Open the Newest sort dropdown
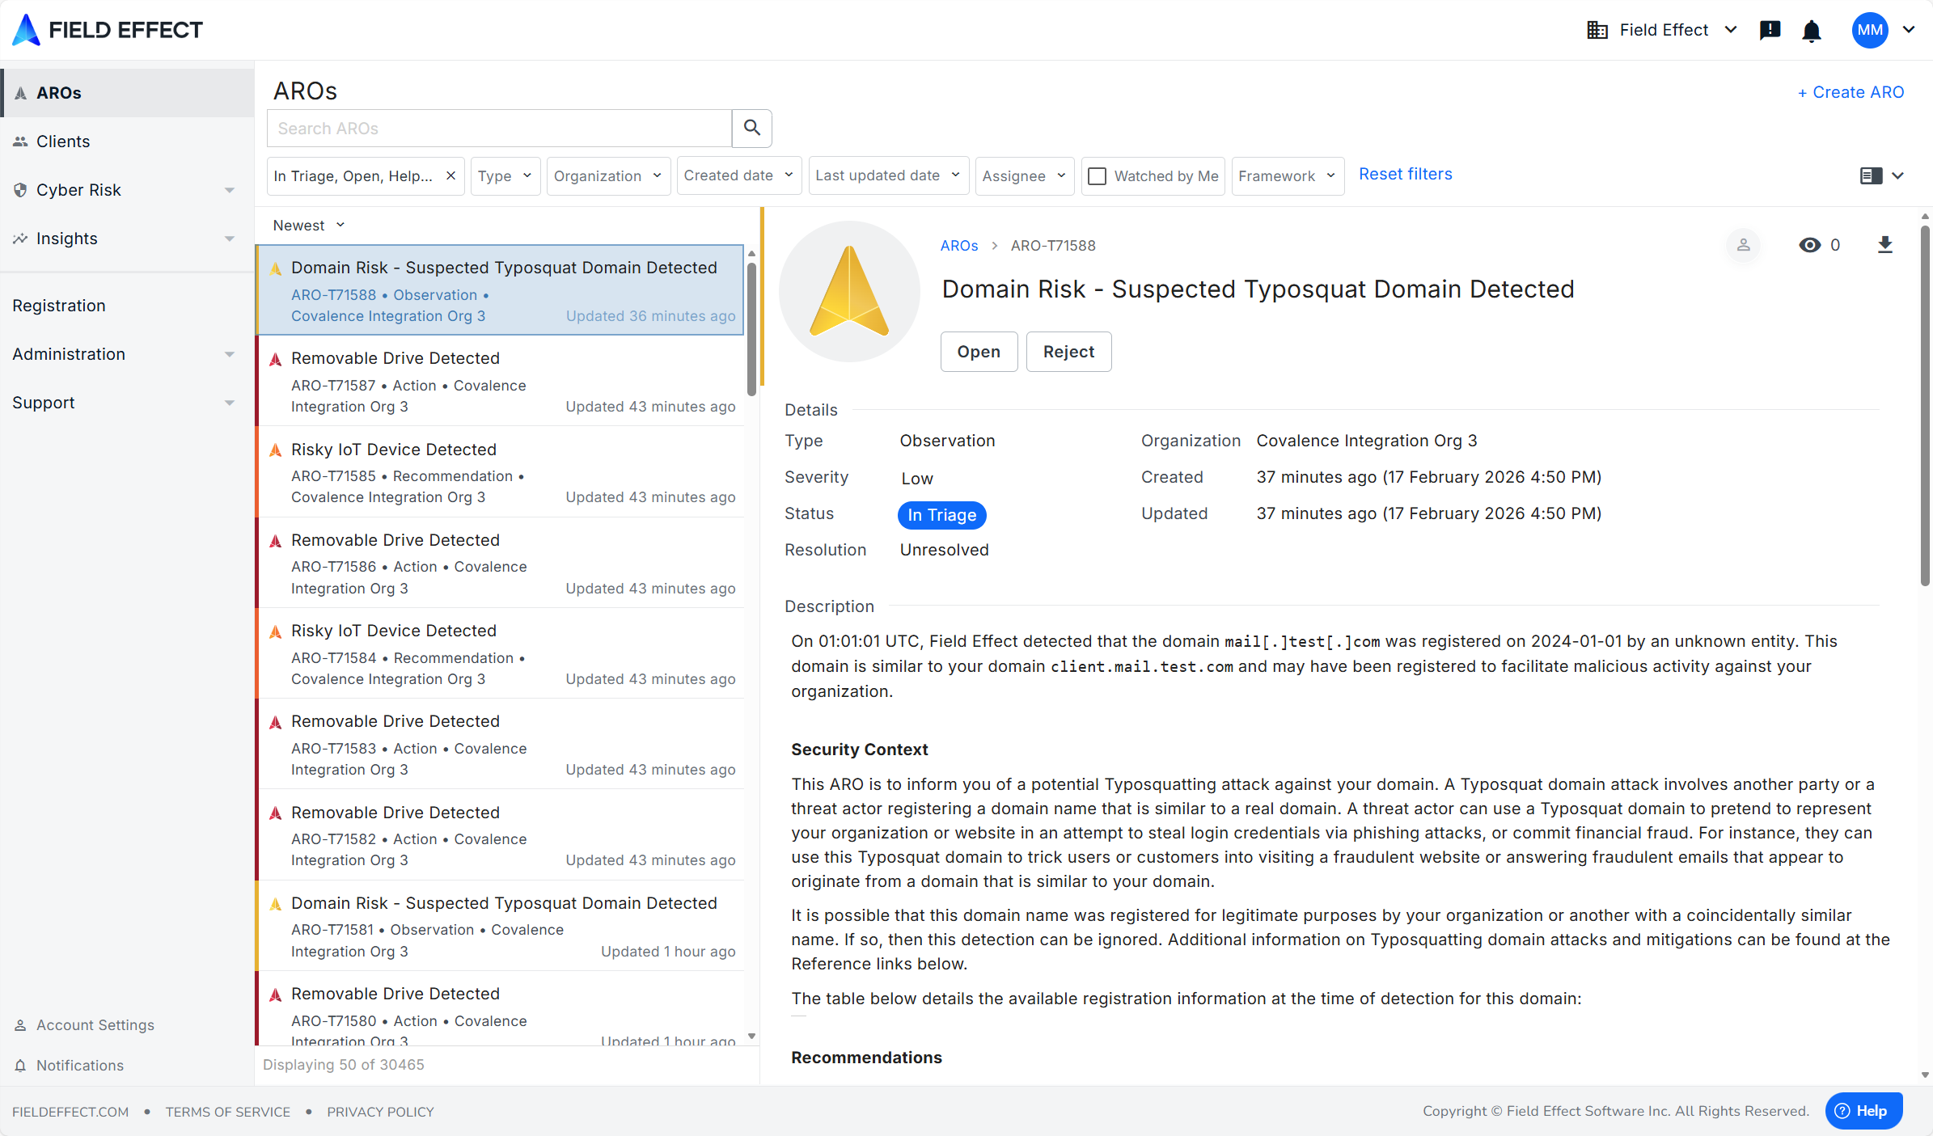This screenshot has width=1933, height=1136. (x=308, y=226)
